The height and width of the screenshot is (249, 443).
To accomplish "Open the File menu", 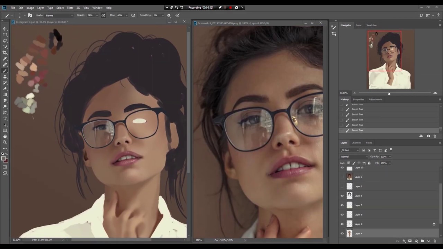I will coord(13,8).
